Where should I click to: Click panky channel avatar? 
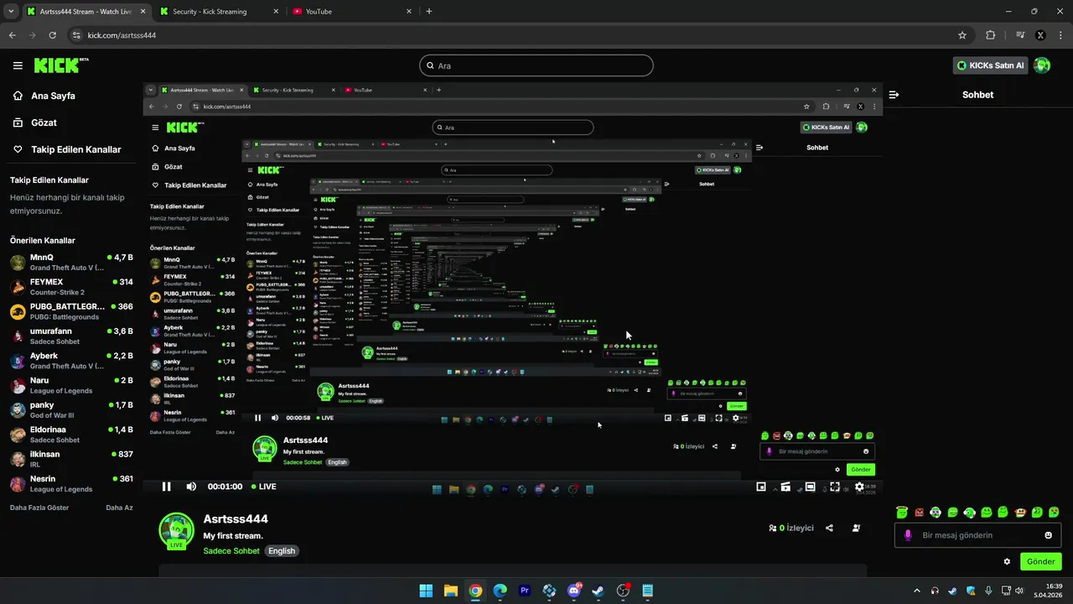tap(18, 409)
